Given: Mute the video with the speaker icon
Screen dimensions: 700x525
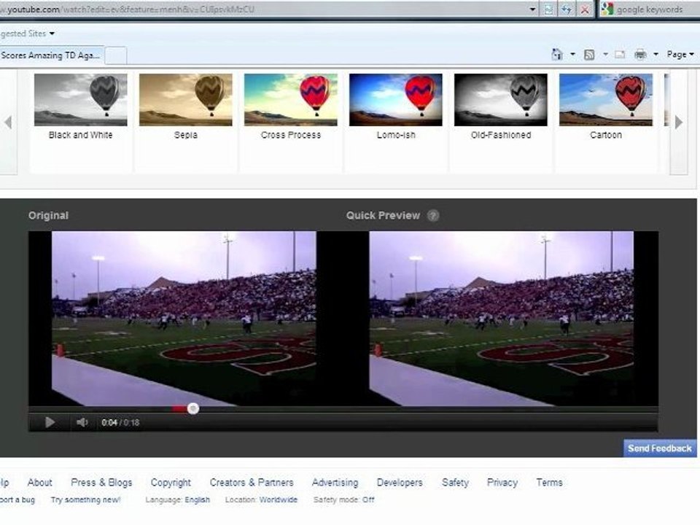Looking at the screenshot, I should point(82,422).
